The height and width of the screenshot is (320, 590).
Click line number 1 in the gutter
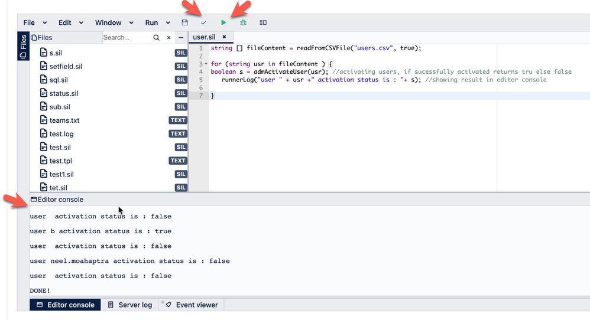point(201,48)
